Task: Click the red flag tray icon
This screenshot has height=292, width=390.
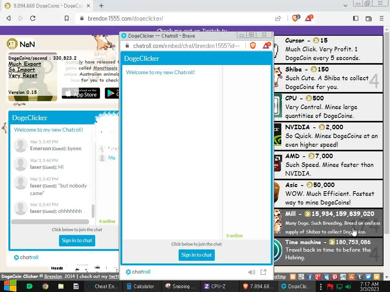Action: (330, 287)
